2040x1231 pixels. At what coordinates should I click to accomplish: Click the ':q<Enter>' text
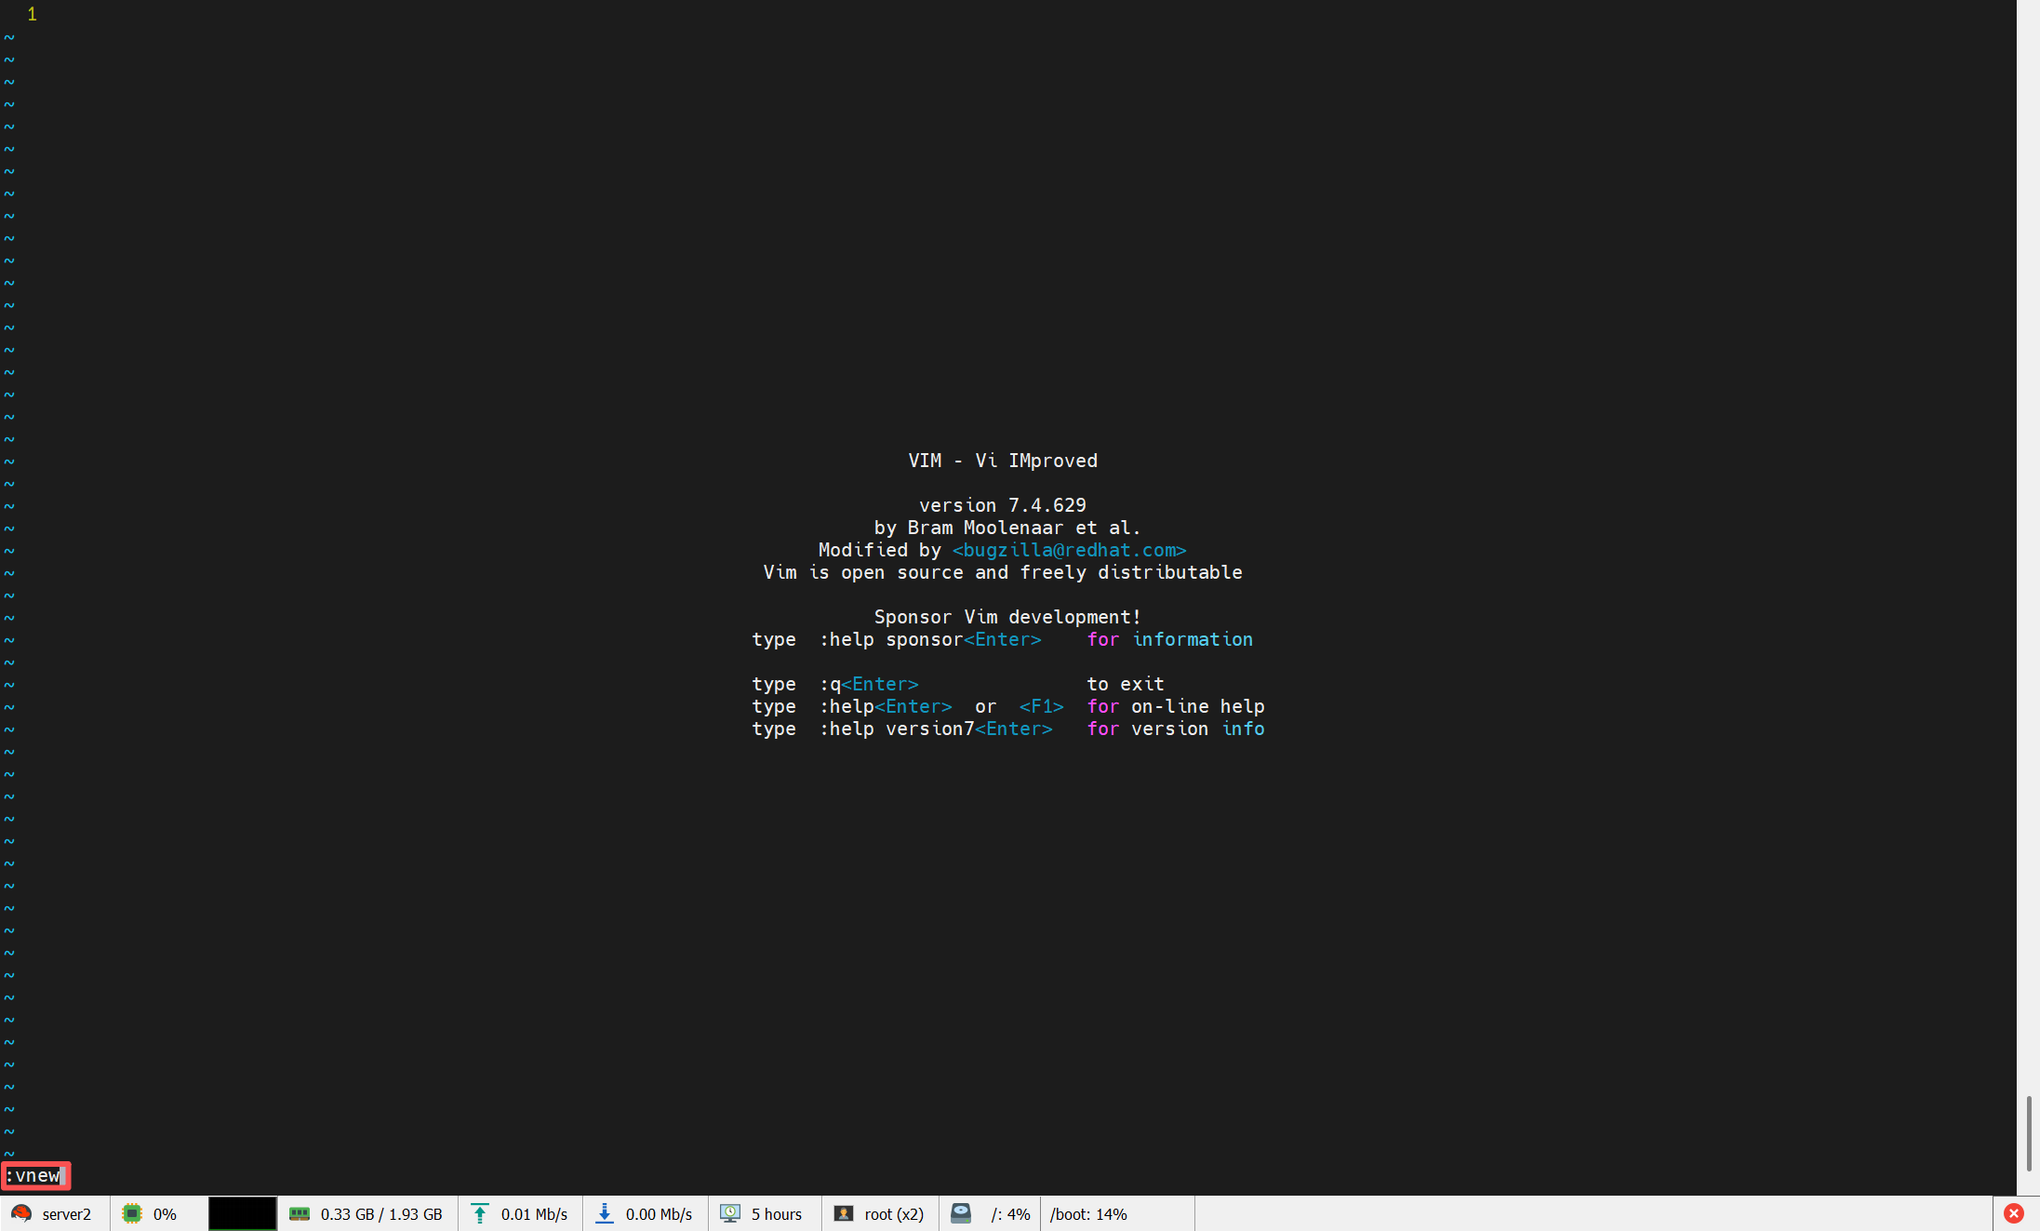tap(869, 684)
